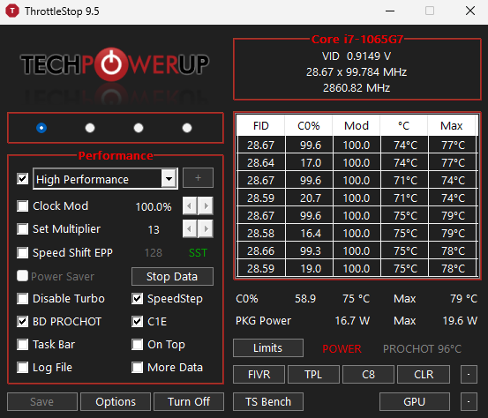Uncheck the BD PROCHOT checkbox

pyautogui.click(x=22, y=322)
